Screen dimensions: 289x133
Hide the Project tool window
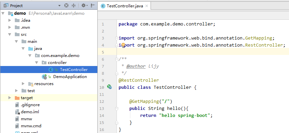(93, 6)
